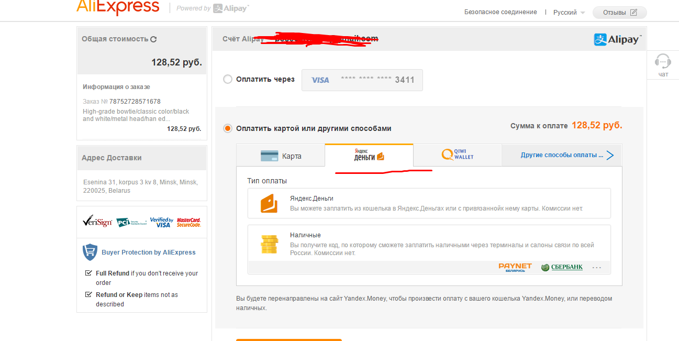Click the Alipay logo in the account header

[617, 39]
